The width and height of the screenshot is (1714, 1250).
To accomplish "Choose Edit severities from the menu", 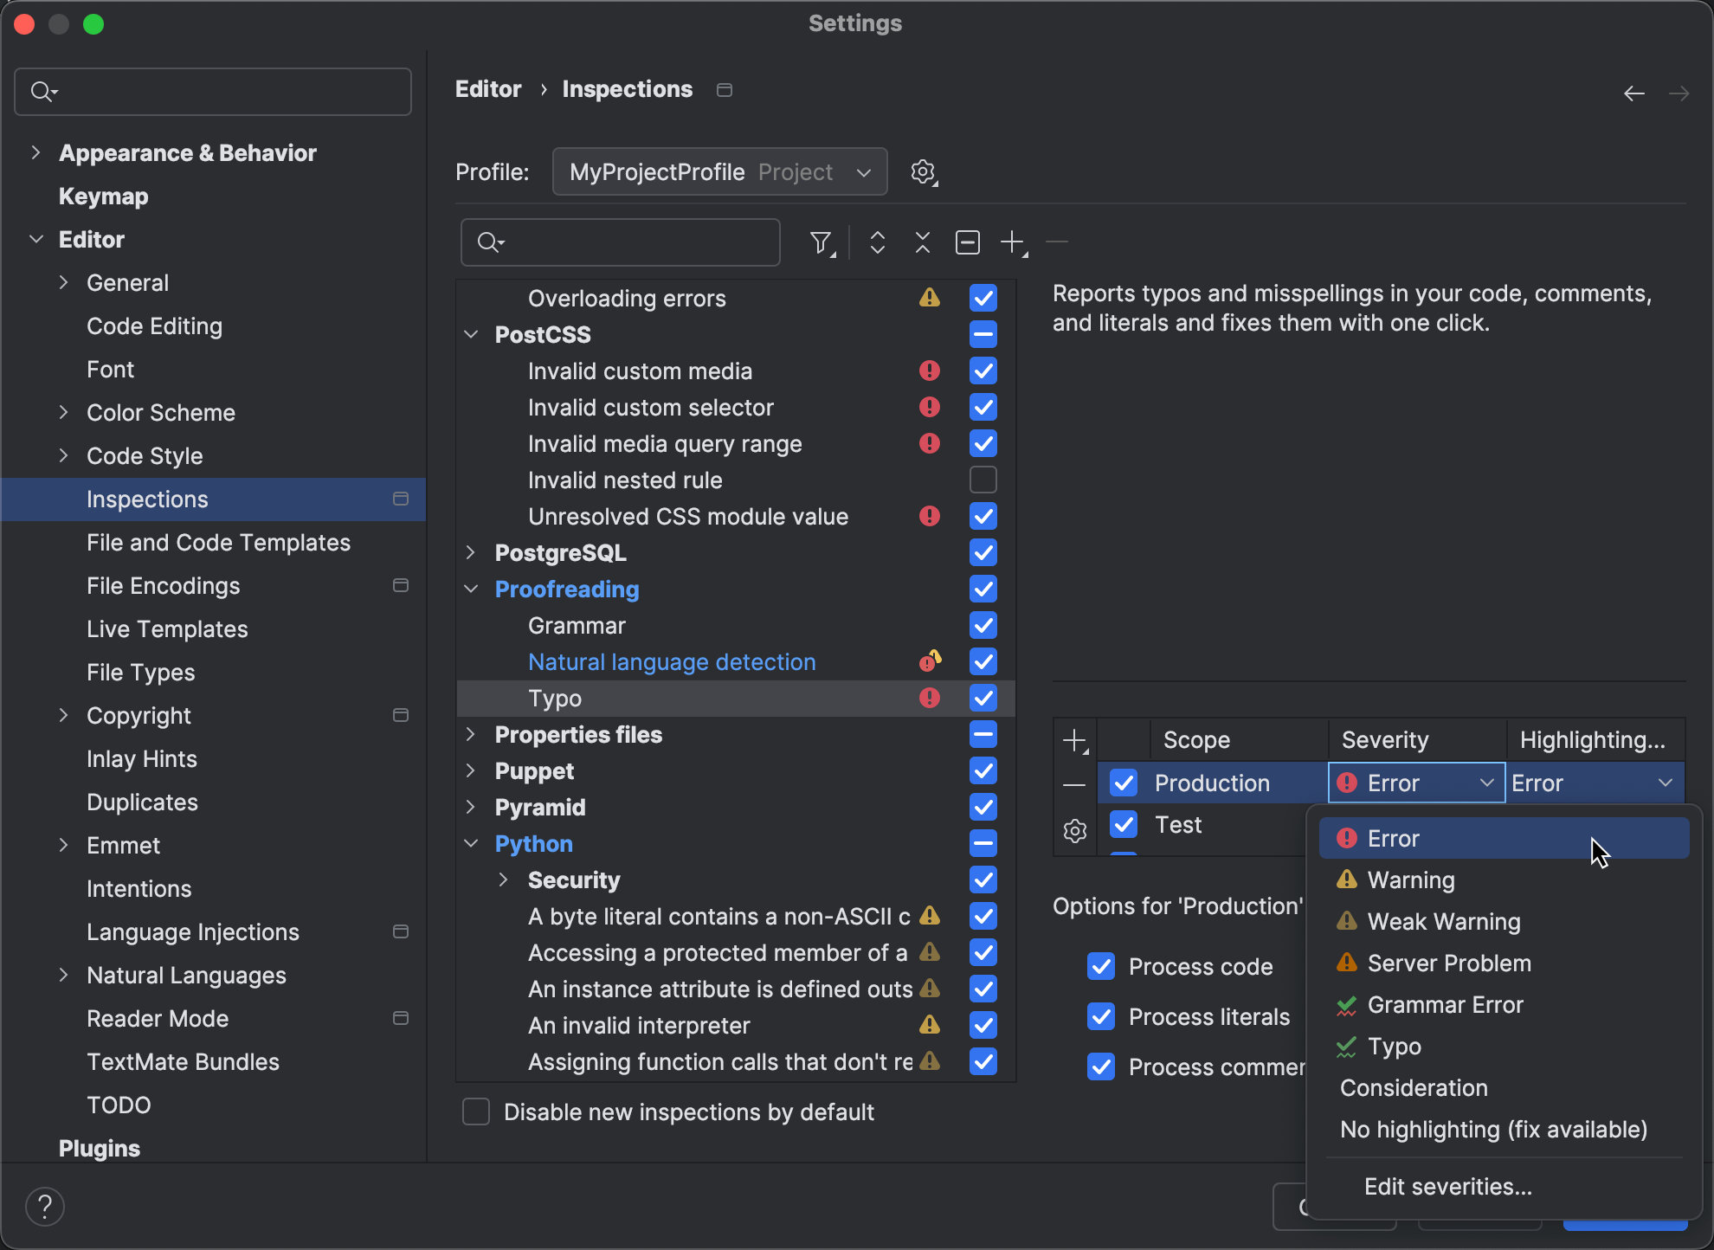I will pyautogui.click(x=1447, y=1186).
